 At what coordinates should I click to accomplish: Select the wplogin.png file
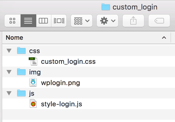click(60, 83)
